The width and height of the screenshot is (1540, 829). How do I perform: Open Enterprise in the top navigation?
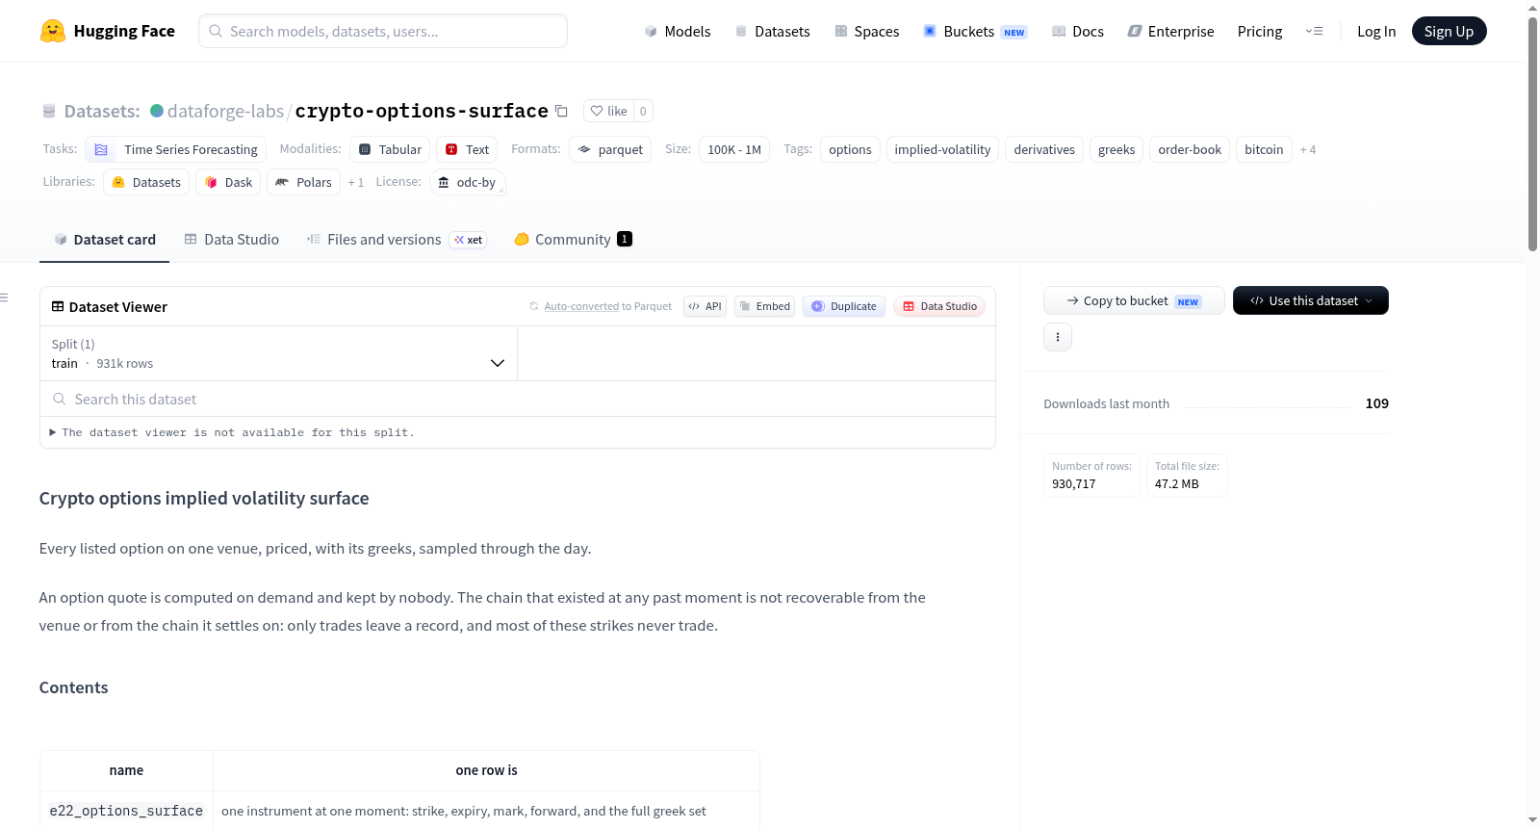(x=1170, y=31)
